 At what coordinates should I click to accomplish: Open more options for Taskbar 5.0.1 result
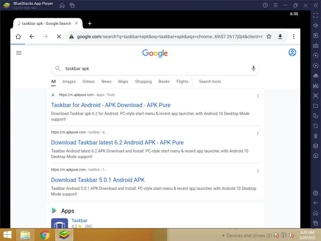(258, 171)
